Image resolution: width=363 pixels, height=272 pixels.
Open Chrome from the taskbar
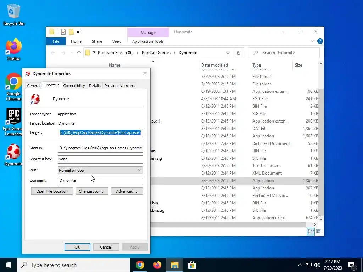tap(140, 265)
